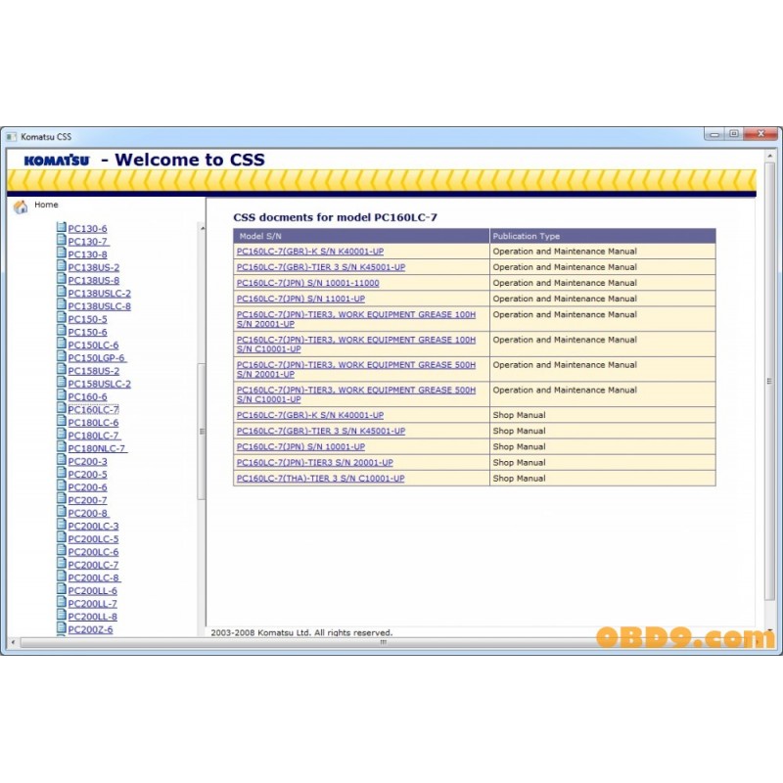Click the "Publication Type" column header
The width and height of the screenshot is (783, 783).
(x=603, y=236)
